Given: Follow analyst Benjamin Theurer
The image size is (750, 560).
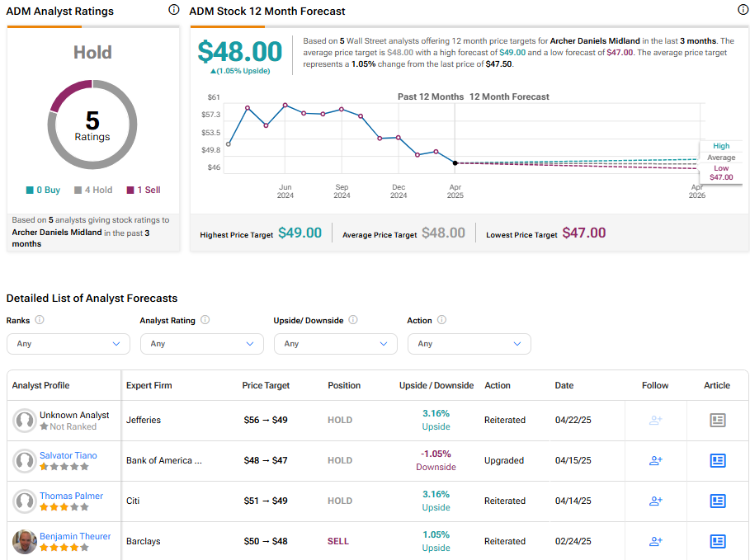Looking at the screenshot, I should click(x=656, y=541).
